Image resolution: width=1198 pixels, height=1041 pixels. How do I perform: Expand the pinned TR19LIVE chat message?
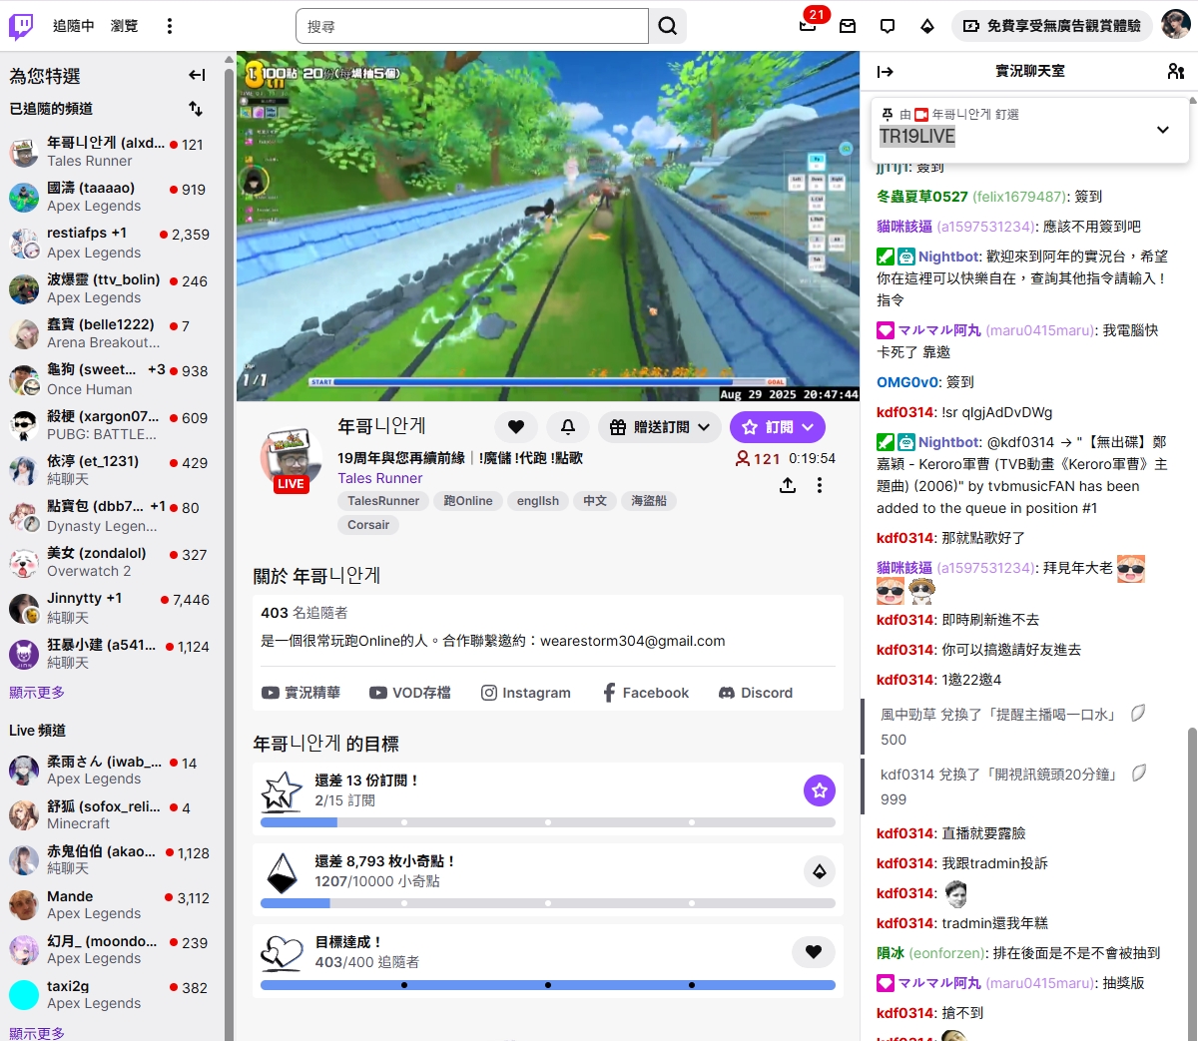[x=1162, y=130]
